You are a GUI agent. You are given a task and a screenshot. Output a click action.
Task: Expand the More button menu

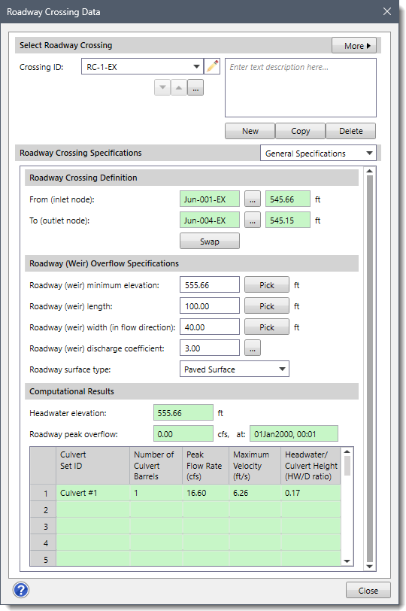[x=354, y=46]
